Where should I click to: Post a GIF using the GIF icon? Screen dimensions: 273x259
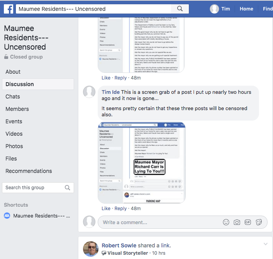[248, 222]
